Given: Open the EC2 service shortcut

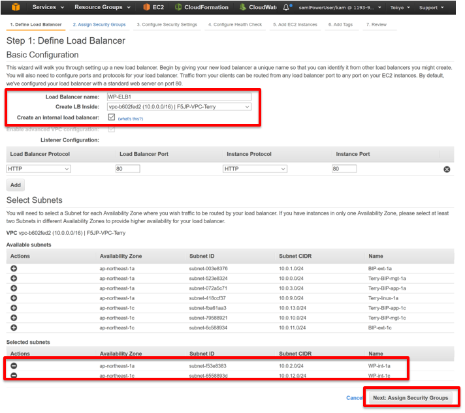Looking at the screenshot, I should (153, 7).
